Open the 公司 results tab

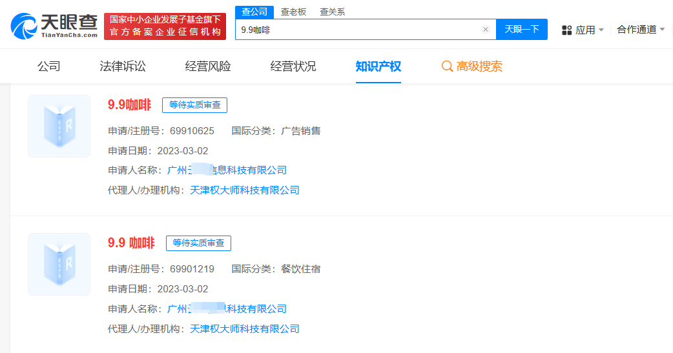pos(49,66)
